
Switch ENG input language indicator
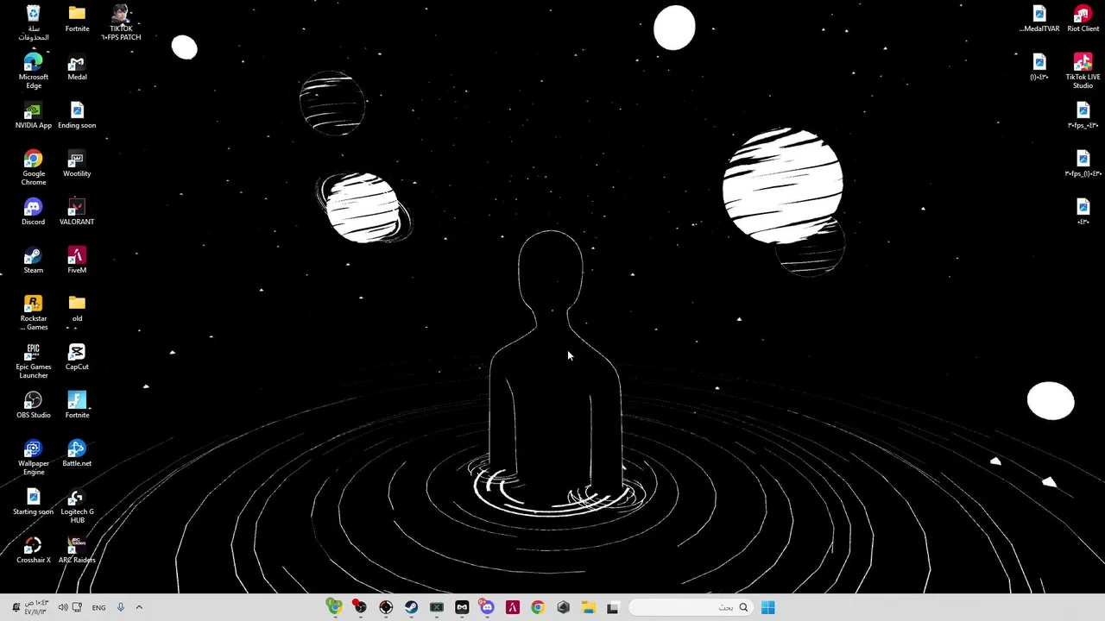coord(98,607)
